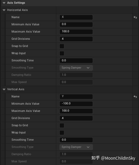The width and height of the screenshot is (139, 165).
Task: Click Horizontal 'Maximum Axis Value' label
Action: (x=26, y=32)
